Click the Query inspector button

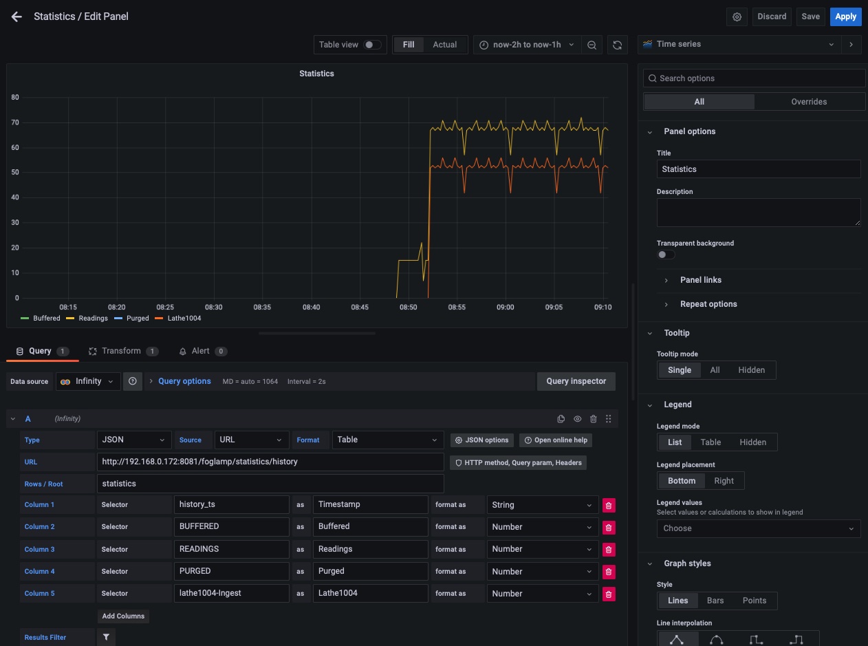576,381
